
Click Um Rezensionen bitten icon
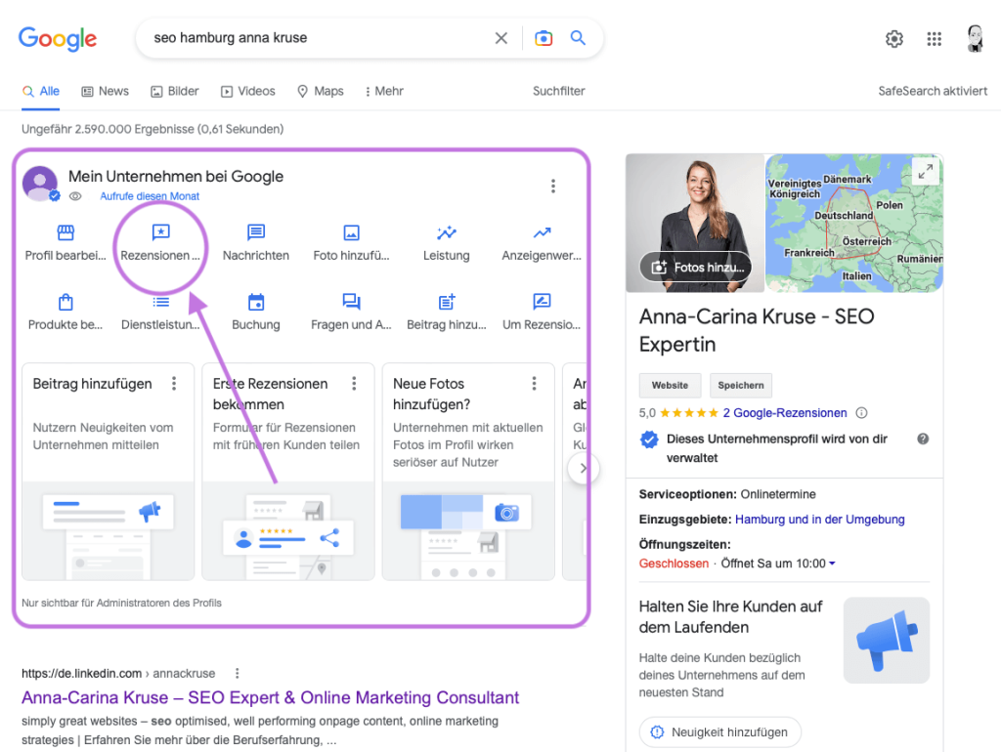point(542,302)
